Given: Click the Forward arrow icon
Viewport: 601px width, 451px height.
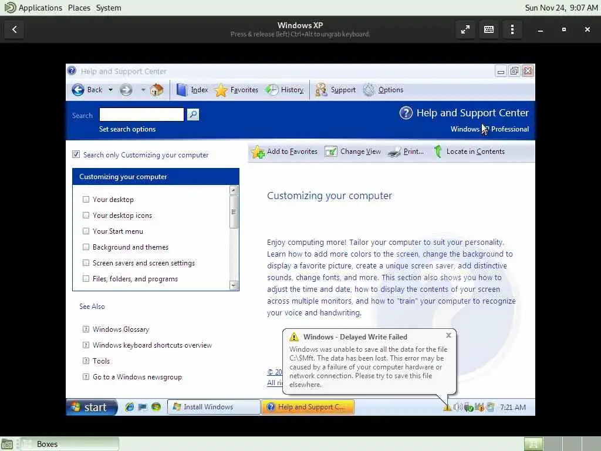Looking at the screenshot, I should (x=126, y=90).
